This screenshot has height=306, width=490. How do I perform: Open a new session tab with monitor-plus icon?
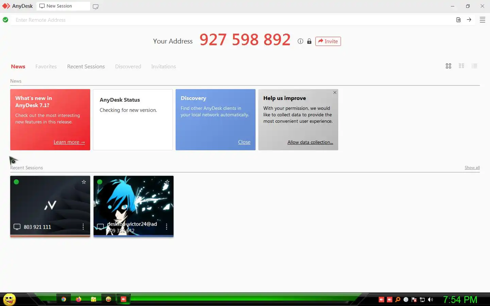coord(96,6)
